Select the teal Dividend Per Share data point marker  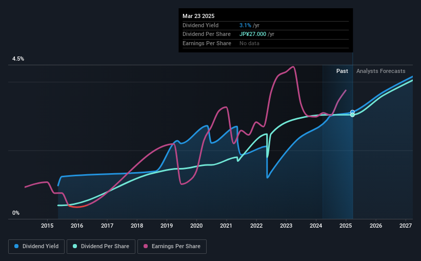tap(352, 115)
